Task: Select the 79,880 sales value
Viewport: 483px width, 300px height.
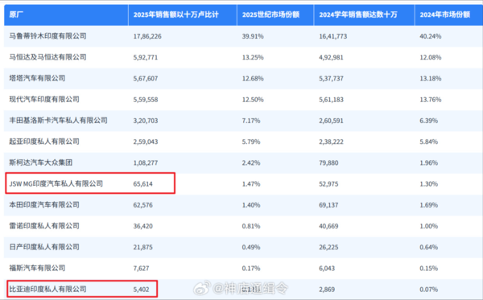Action: coord(328,162)
